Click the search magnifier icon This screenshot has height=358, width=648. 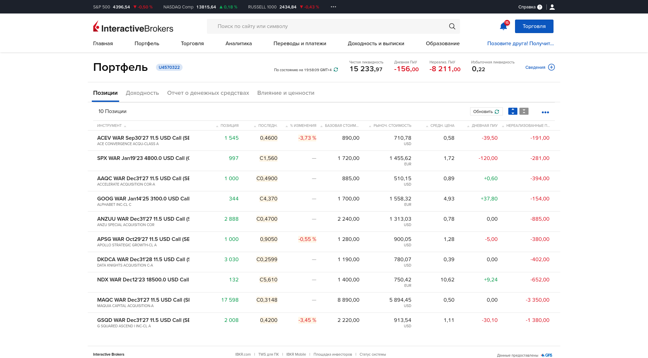tap(452, 26)
